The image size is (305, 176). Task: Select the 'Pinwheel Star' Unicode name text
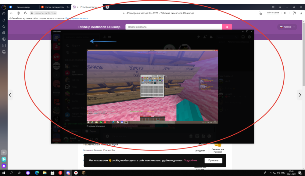tap(109, 150)
